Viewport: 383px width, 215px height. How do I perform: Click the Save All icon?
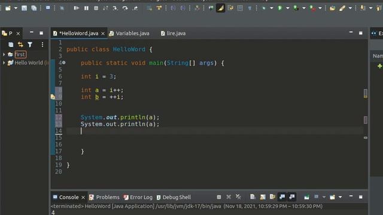pos(34,8)
